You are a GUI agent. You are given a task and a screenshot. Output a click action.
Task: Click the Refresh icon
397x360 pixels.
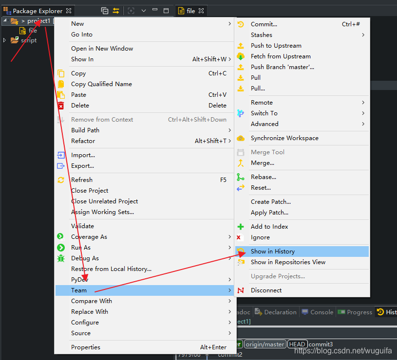pos(61,180)
